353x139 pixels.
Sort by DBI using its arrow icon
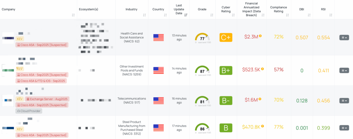point(309,15)
